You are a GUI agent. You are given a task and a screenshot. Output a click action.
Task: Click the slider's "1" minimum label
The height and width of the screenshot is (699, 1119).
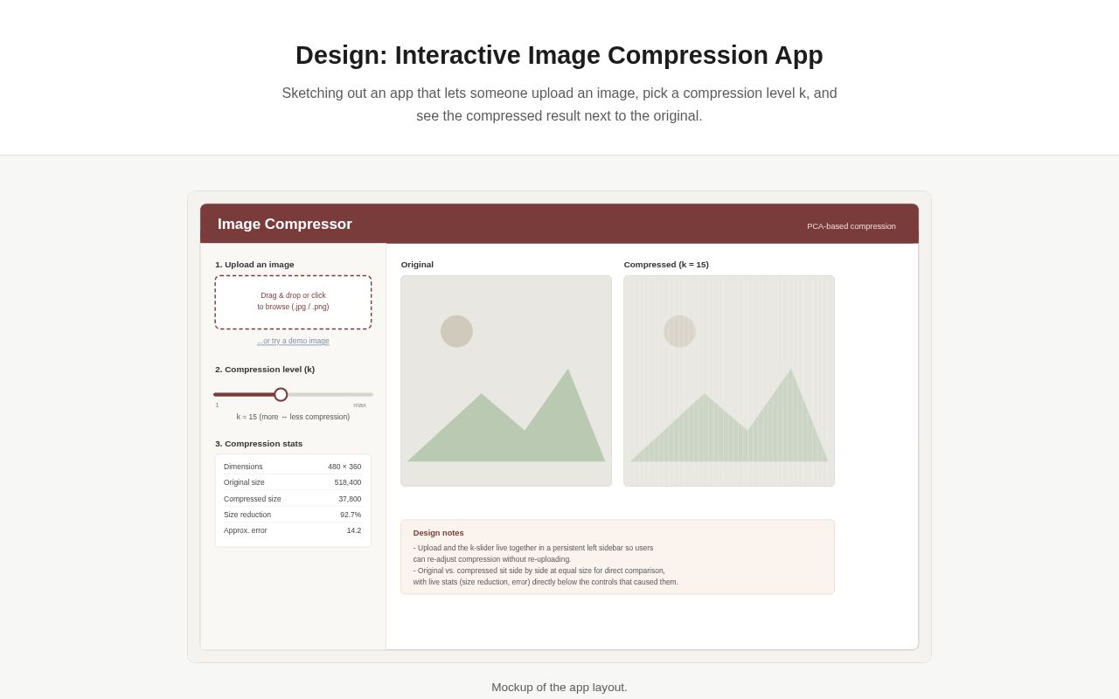tap(217, 405)
